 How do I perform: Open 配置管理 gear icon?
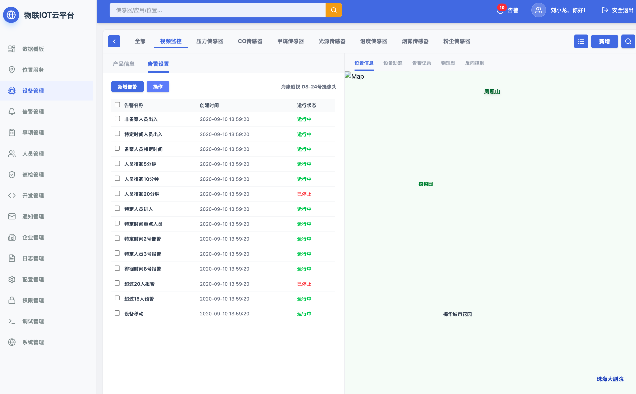[x=12, y=279]
